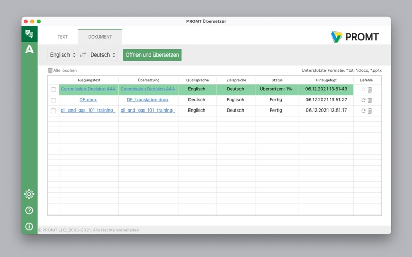Switch to the TEXT tab
Image resolution: width=412 pixels, height=257 pixels.
tap(63, 37)
